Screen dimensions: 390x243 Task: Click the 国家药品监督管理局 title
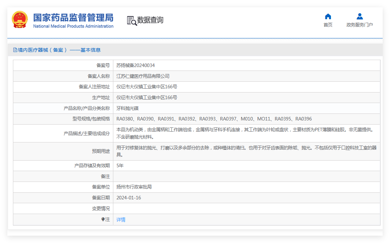click(73, 17)
